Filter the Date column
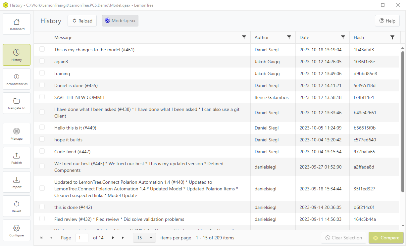This screenshot has height=246, width=406. 343,37
